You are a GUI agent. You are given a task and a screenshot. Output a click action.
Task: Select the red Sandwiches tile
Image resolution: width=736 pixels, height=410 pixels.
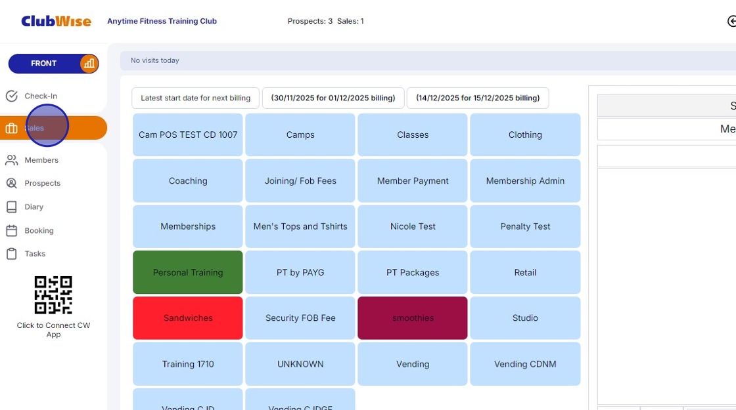coord(188,318)
